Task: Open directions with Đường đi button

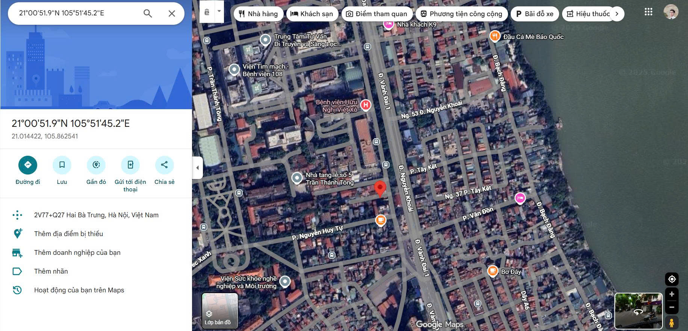Action: point(28,165)
